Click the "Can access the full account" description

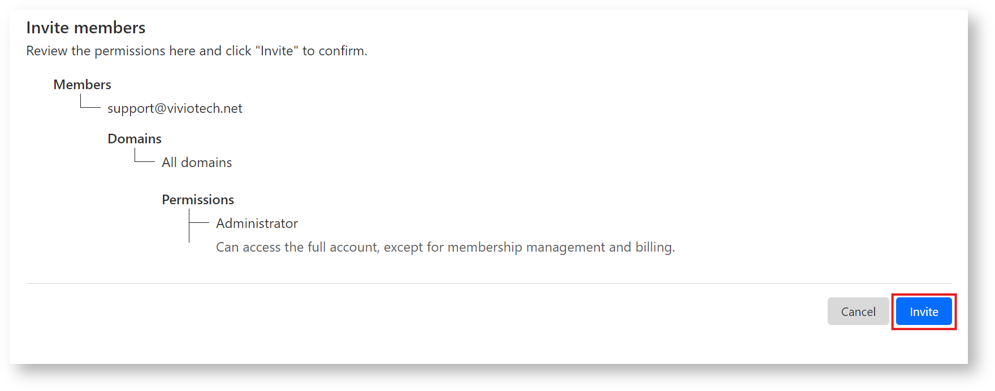click(x=445, y=247)
